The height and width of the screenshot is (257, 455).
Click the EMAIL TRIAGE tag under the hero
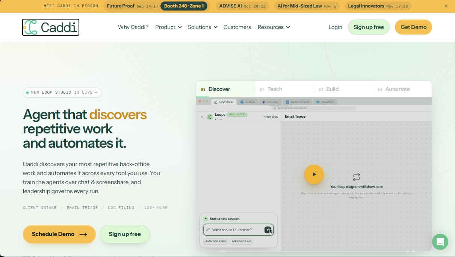pos(82,208)
